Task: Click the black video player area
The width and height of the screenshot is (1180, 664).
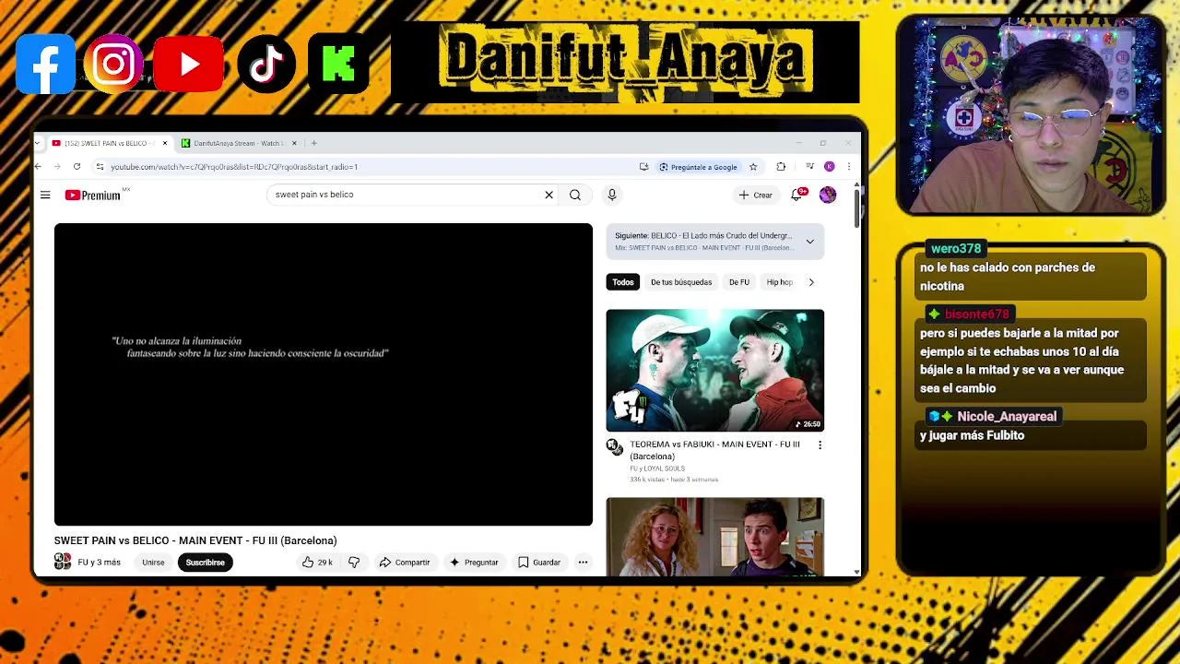Action: point(324,374)
